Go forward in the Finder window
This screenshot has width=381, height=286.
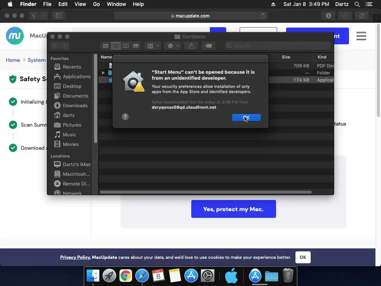(x=64, y=46)
